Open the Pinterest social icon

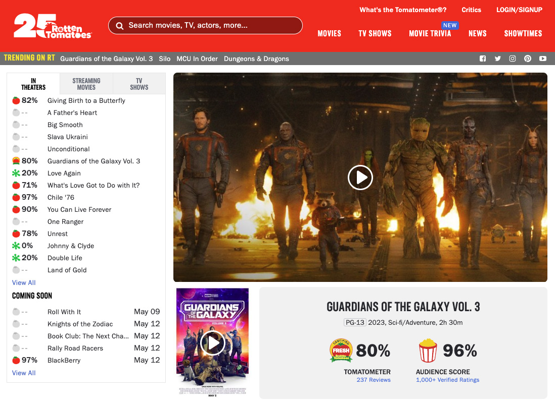point(528,59)
